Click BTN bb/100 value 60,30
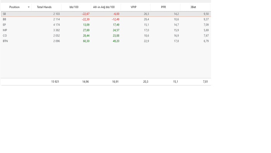This screenshot has width=271, height=153. pos(86,41)
